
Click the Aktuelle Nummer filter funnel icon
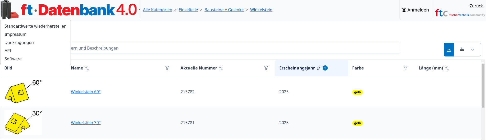(x=266, y=68)
